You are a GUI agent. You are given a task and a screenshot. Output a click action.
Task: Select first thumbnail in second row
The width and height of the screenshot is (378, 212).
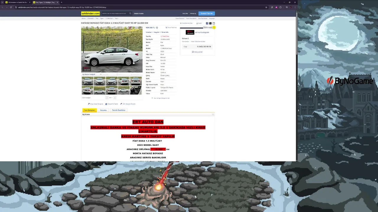87,90
